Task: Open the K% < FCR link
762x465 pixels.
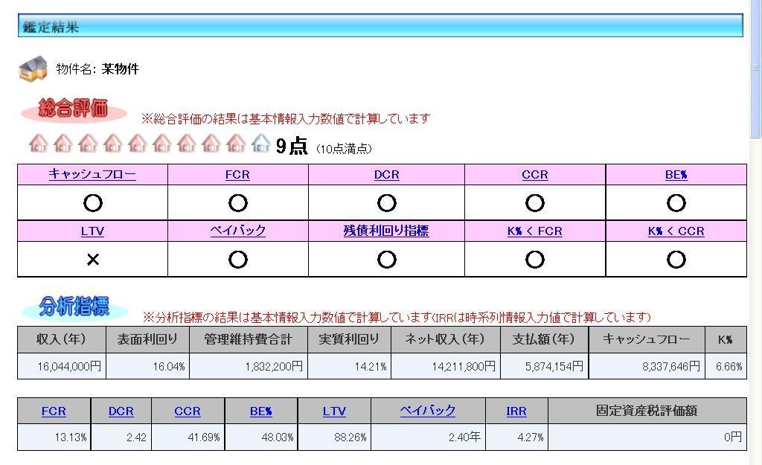Action: click(534, 231)
